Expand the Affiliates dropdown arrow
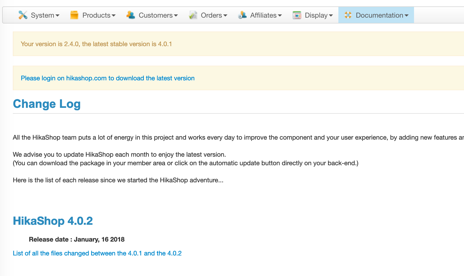Image resolution: width=464 pixels, height=276 pixels. [280, 15]
